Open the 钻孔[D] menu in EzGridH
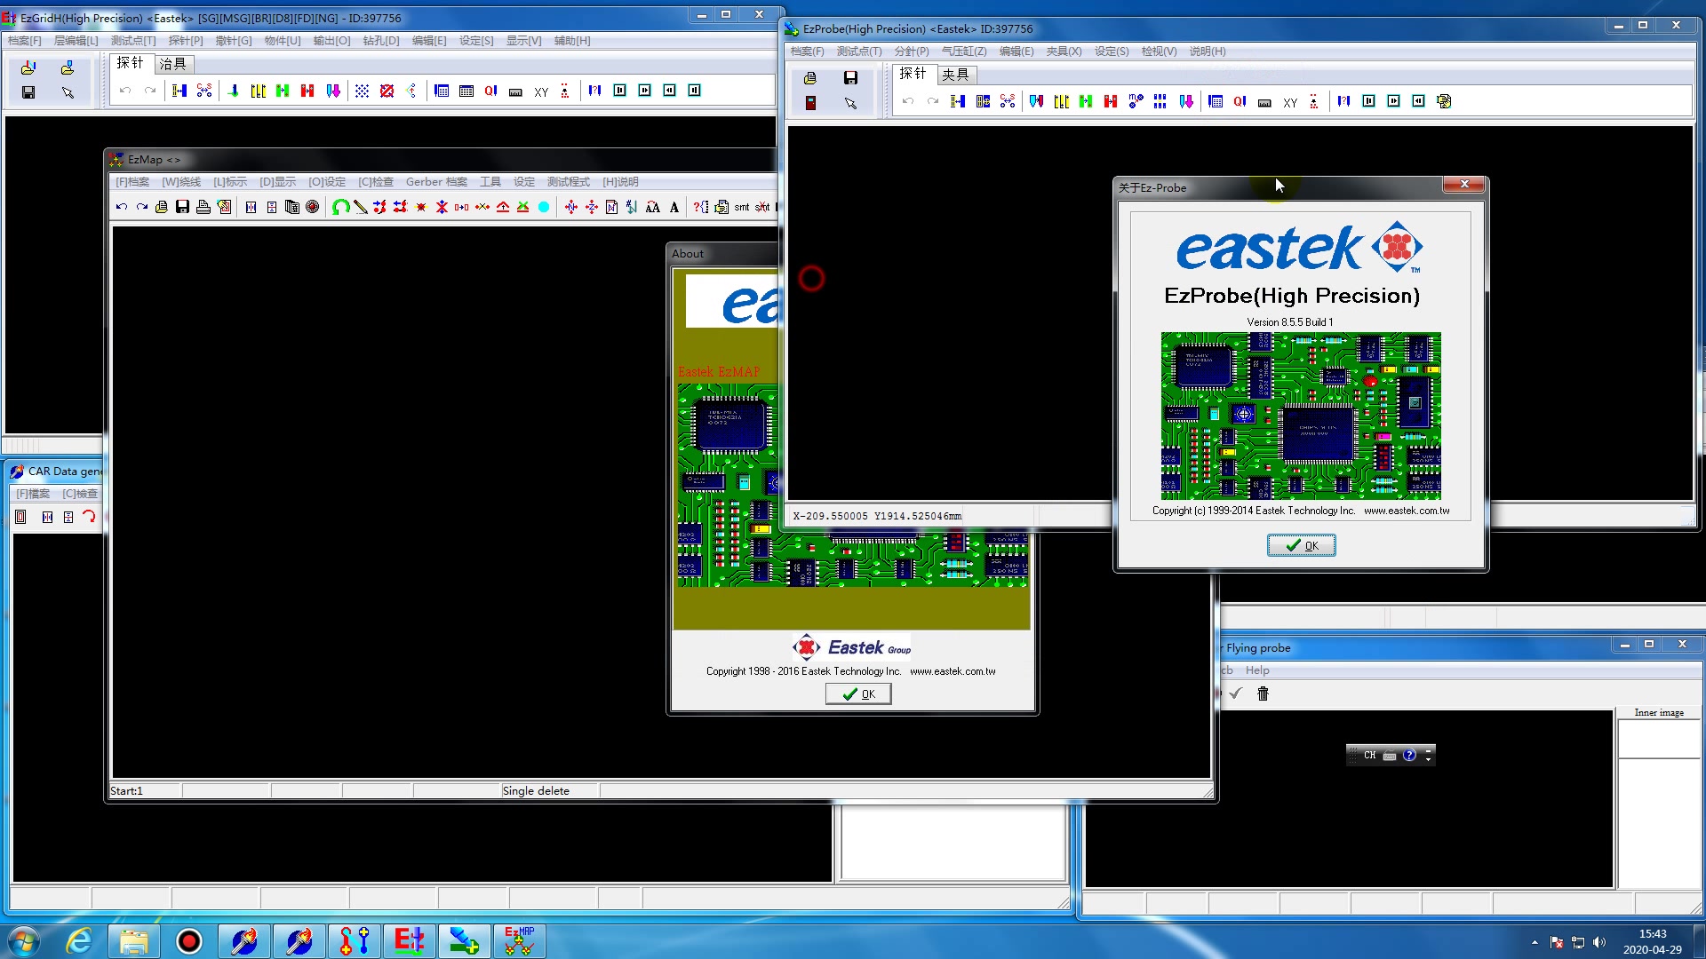This screenshot has width=1706, height=959. pyautogui.click(x=381, y=40)
